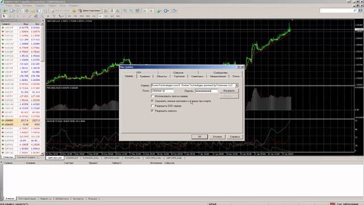Switch to the Events settings tab
Image resolution: width=364 pixels, height=205 pixels.
point(178,73)
